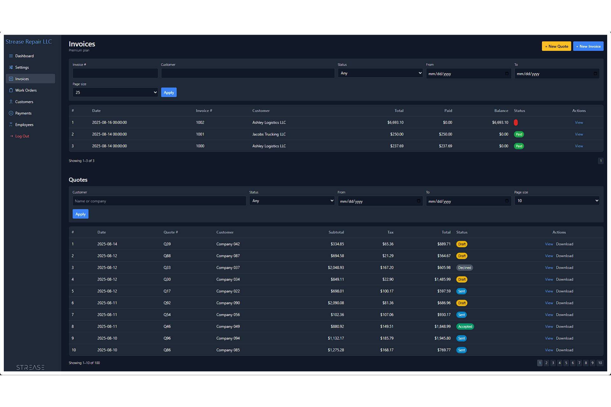This screenshot has height=407, width=611.
Task: Click the red status badge for invoice 1002
Action: [x=516, y=122]
